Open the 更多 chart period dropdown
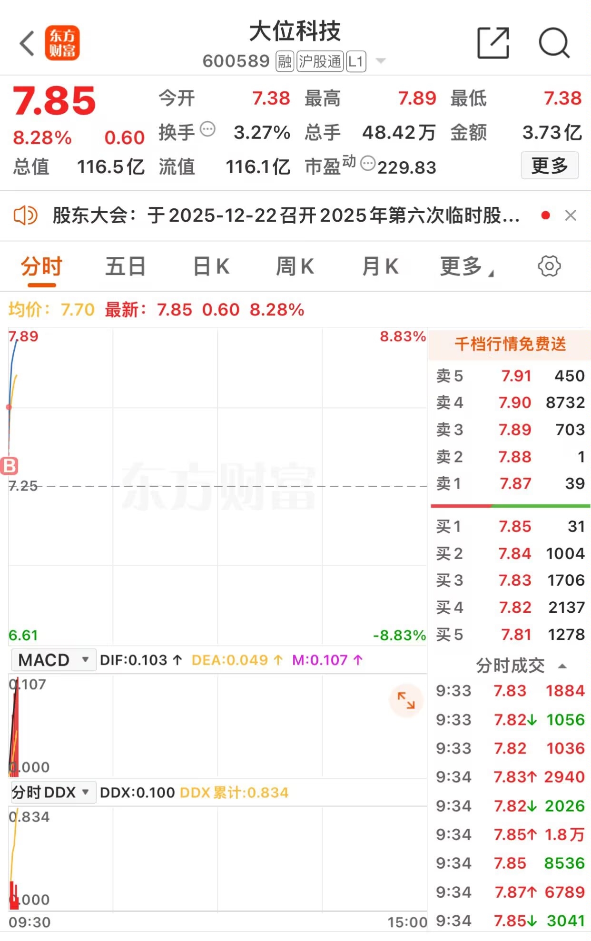 click(x=467, y=266)
